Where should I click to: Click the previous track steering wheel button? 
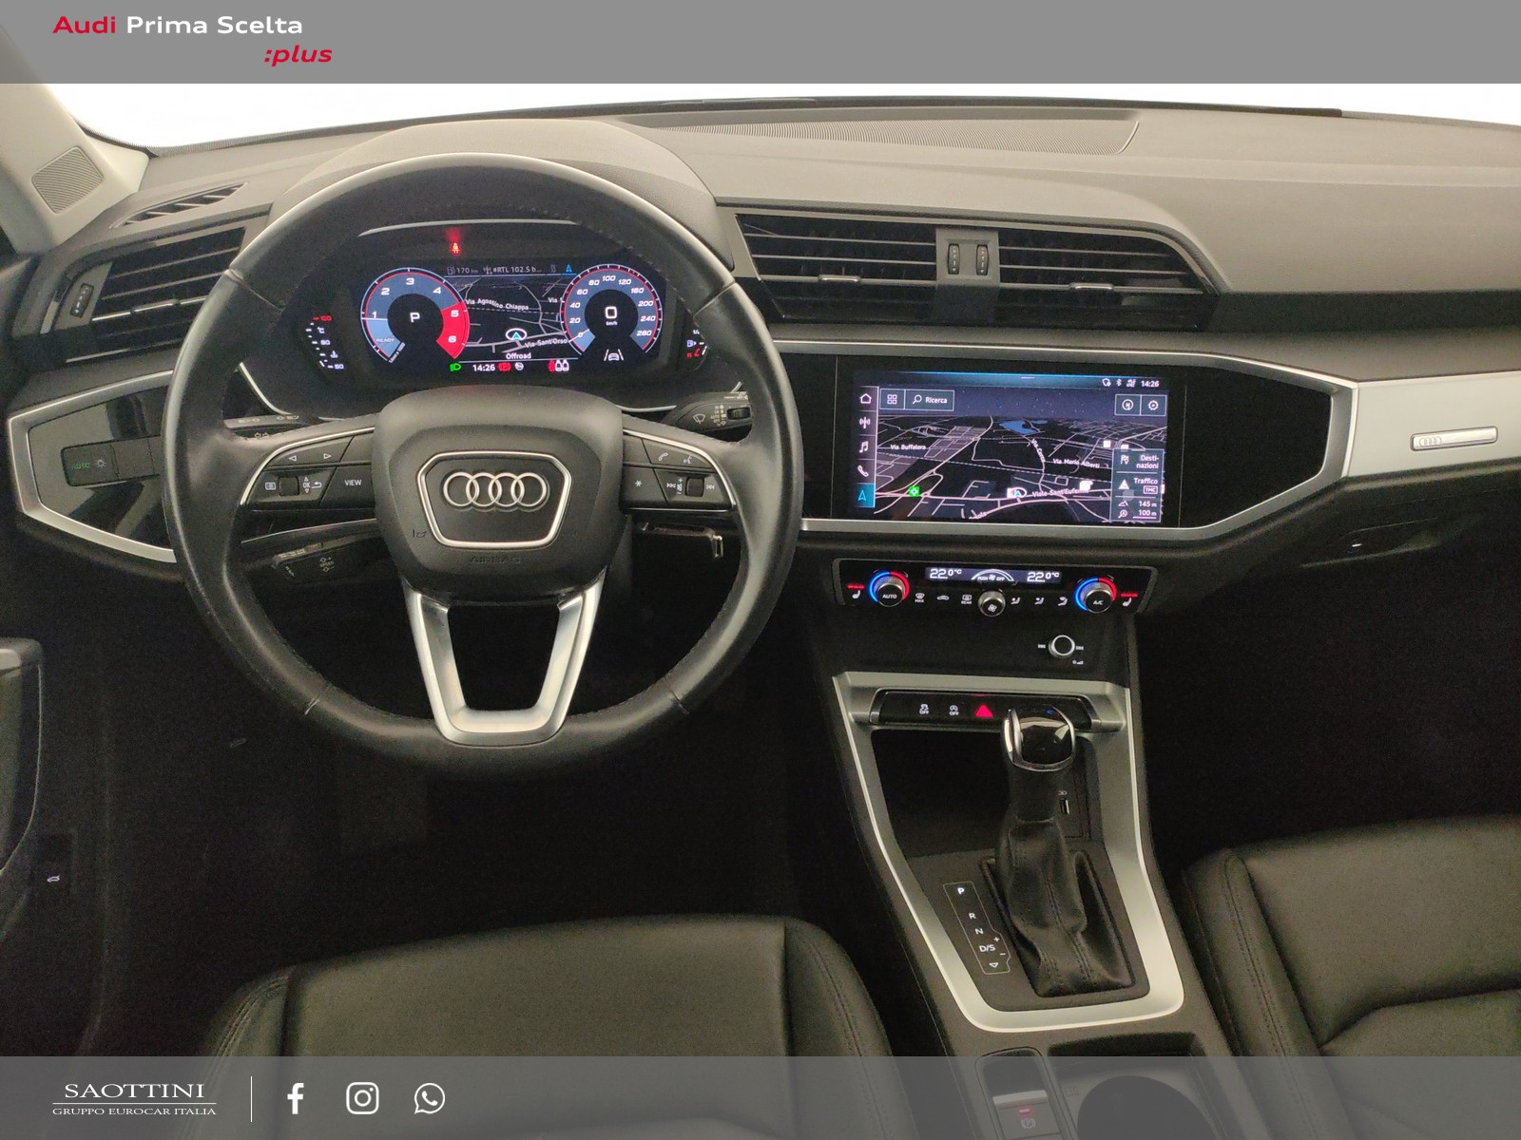pyautogui.click(x=670, y=485)
